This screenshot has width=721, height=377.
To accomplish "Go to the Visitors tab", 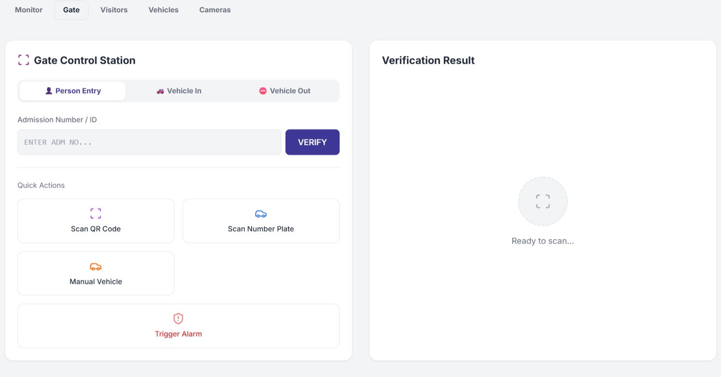I will pyautogui.click(x=114, y=10).
